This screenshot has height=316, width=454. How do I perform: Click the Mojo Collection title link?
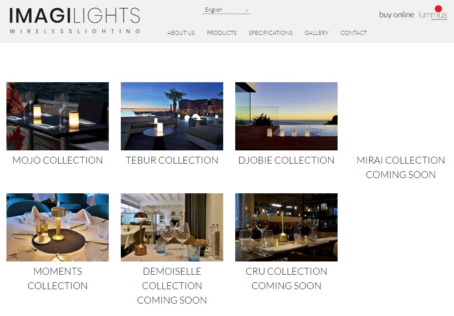click(x=58, y=160)
